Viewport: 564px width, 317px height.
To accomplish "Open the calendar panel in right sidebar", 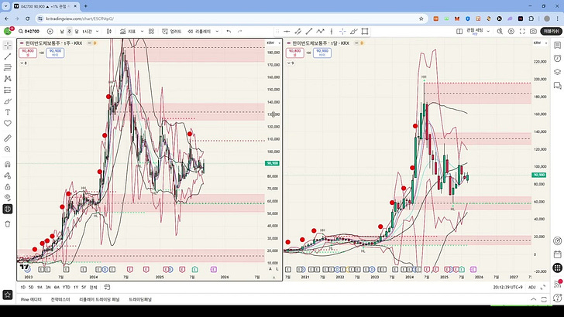I will [557, 254].
